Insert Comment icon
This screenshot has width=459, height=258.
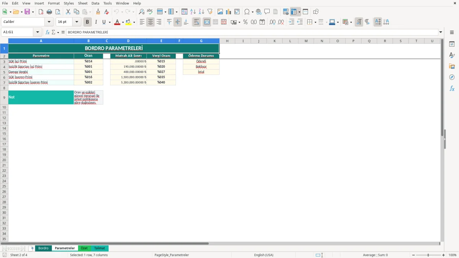tap(267, 12)
